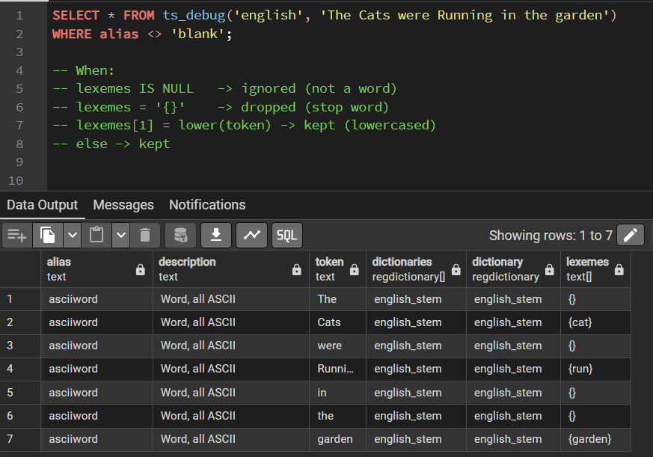Click the WHERE keyword on line 2

72,34
